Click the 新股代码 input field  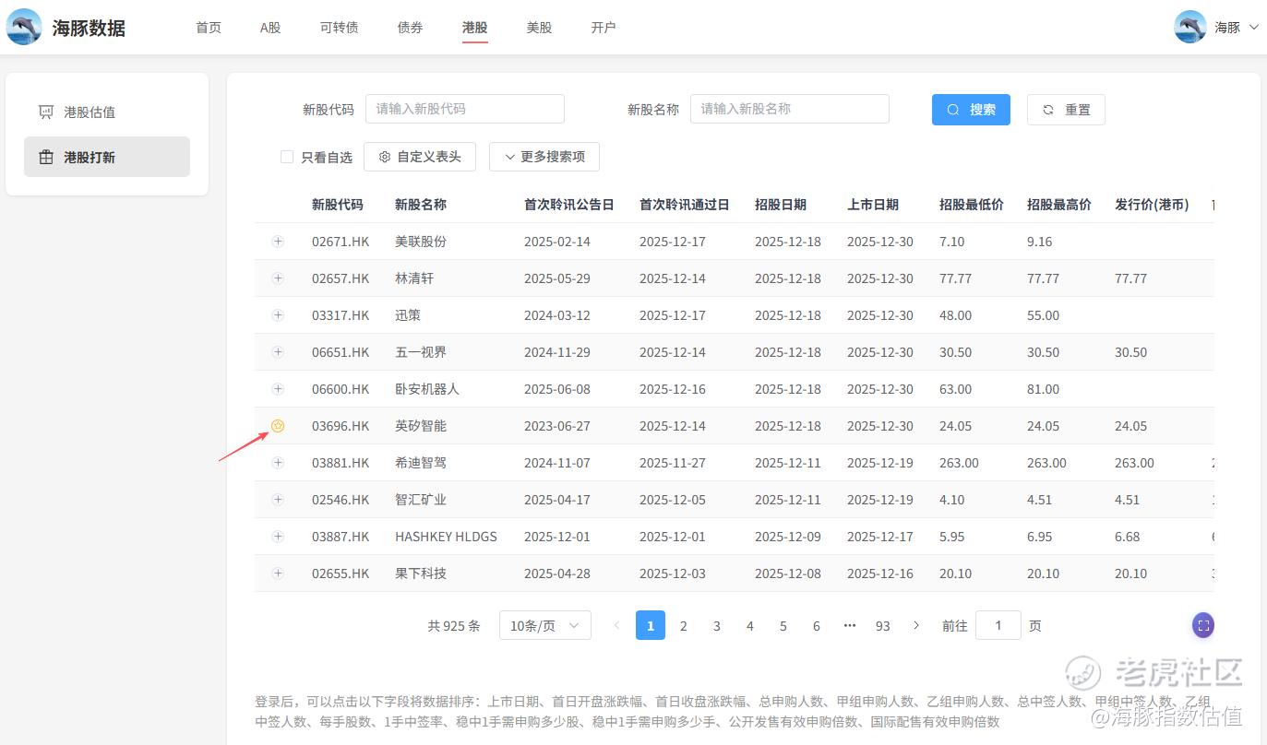(464, 109)
